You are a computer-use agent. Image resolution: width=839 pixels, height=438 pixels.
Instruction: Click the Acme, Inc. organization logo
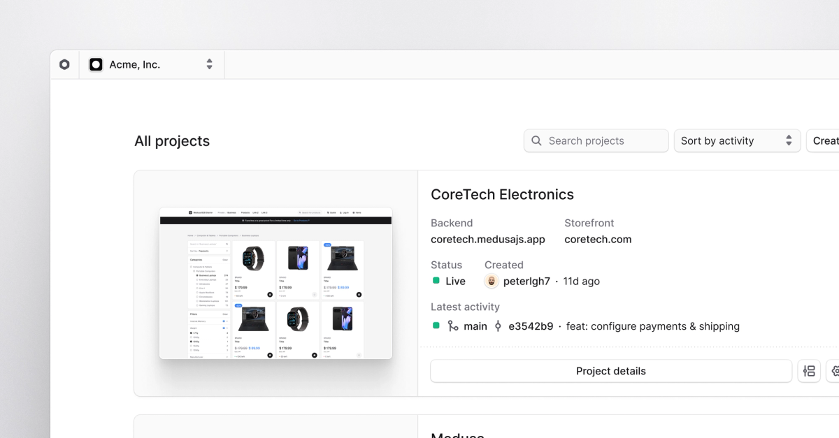coord(96,64)
